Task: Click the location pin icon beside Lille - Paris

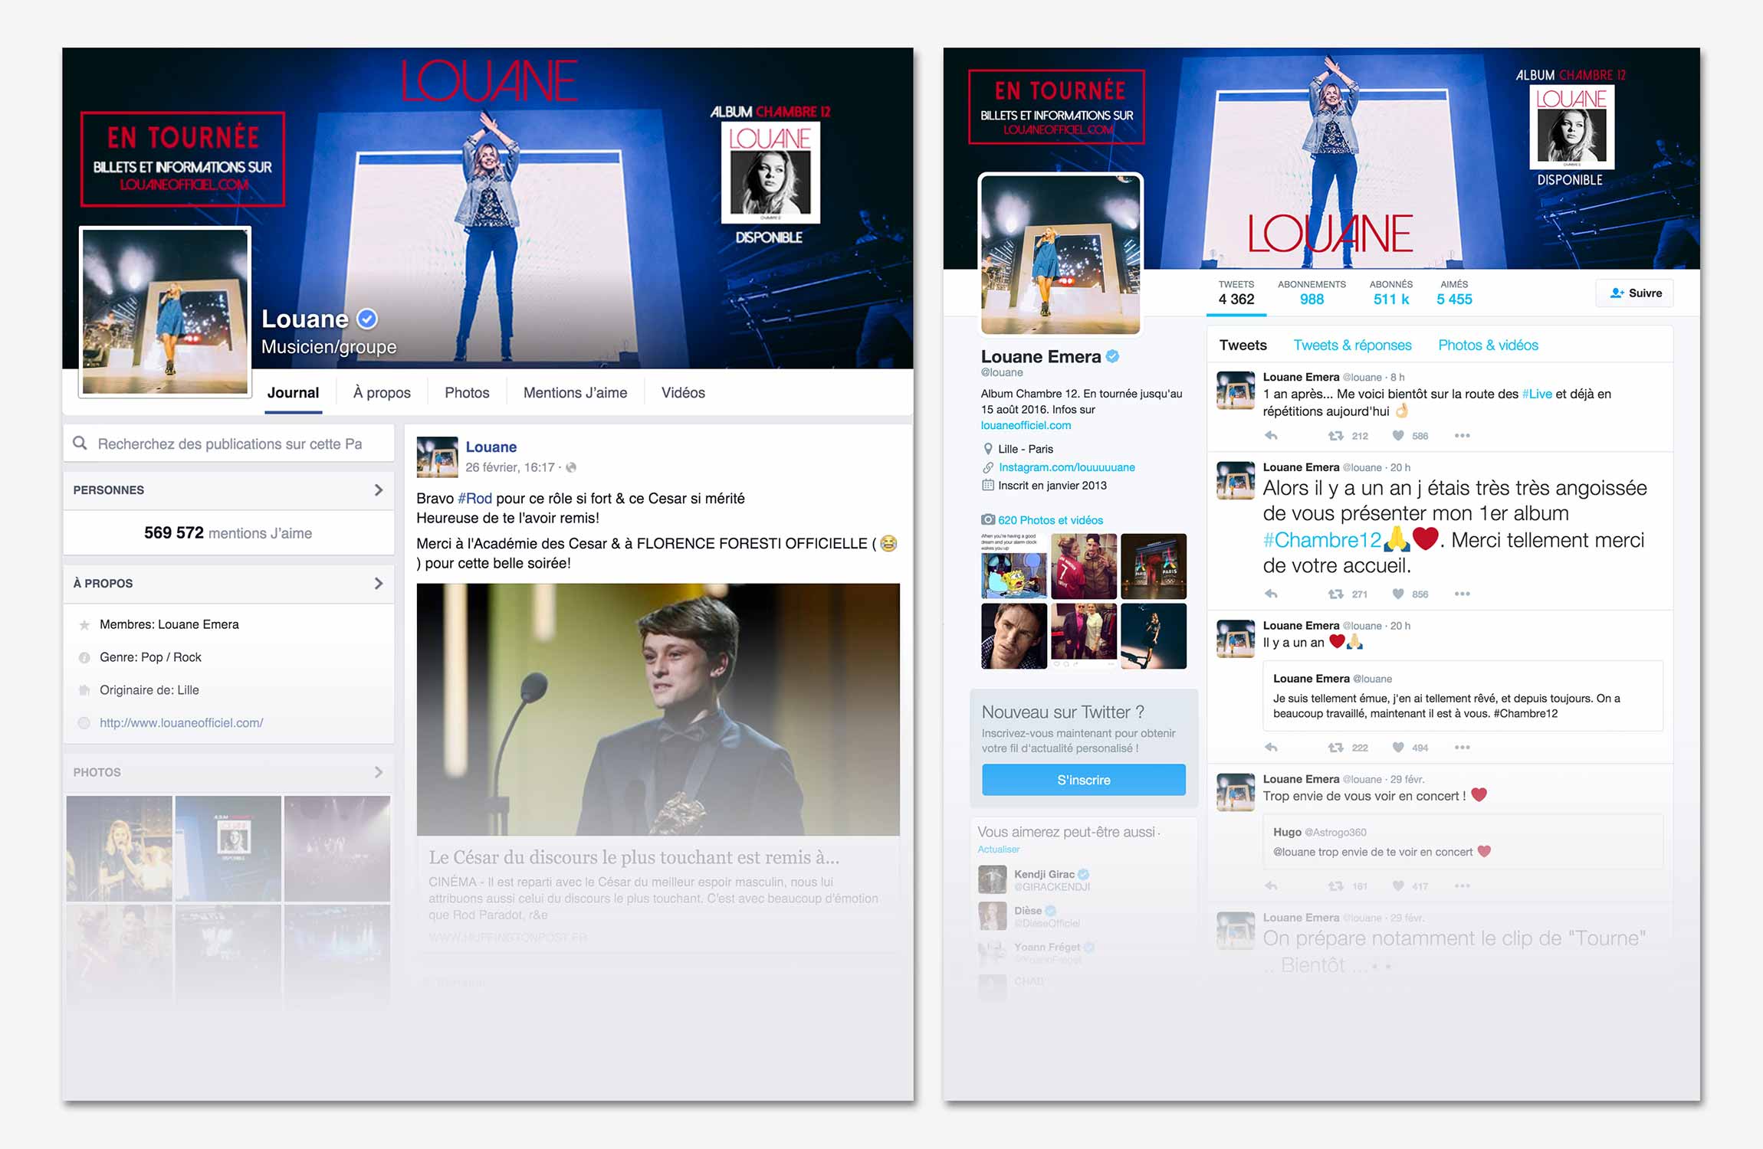Action: tap(987, 449)
